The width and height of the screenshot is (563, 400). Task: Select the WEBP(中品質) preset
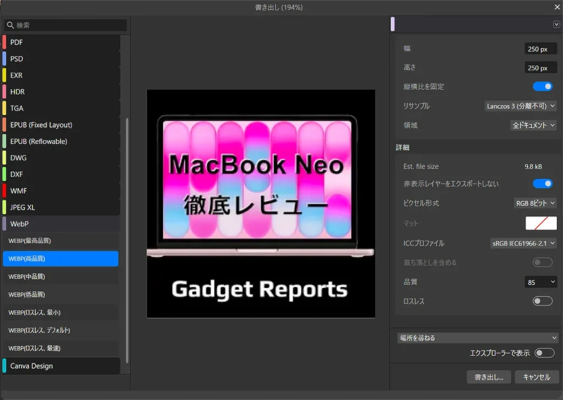60,276
